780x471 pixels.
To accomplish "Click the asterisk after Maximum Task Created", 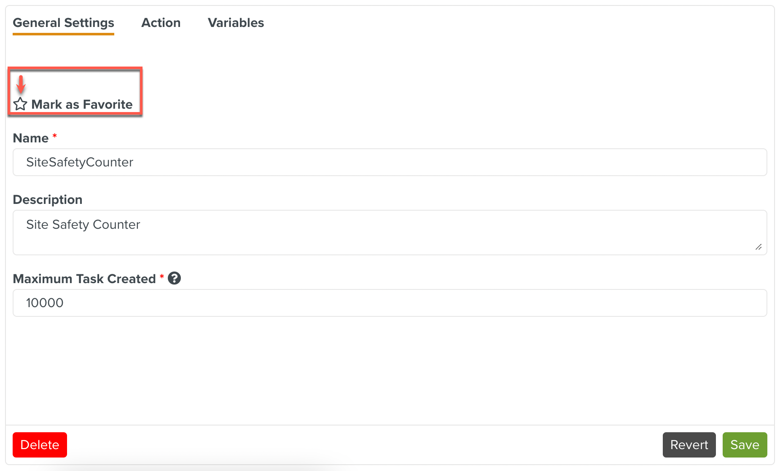I will pos(161,277).
